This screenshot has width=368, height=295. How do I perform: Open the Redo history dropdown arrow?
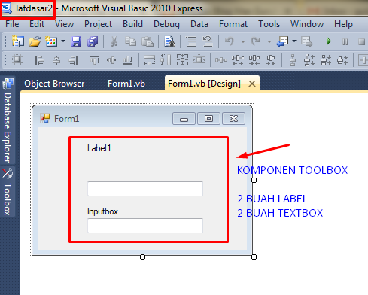click(x=269, y=41)
